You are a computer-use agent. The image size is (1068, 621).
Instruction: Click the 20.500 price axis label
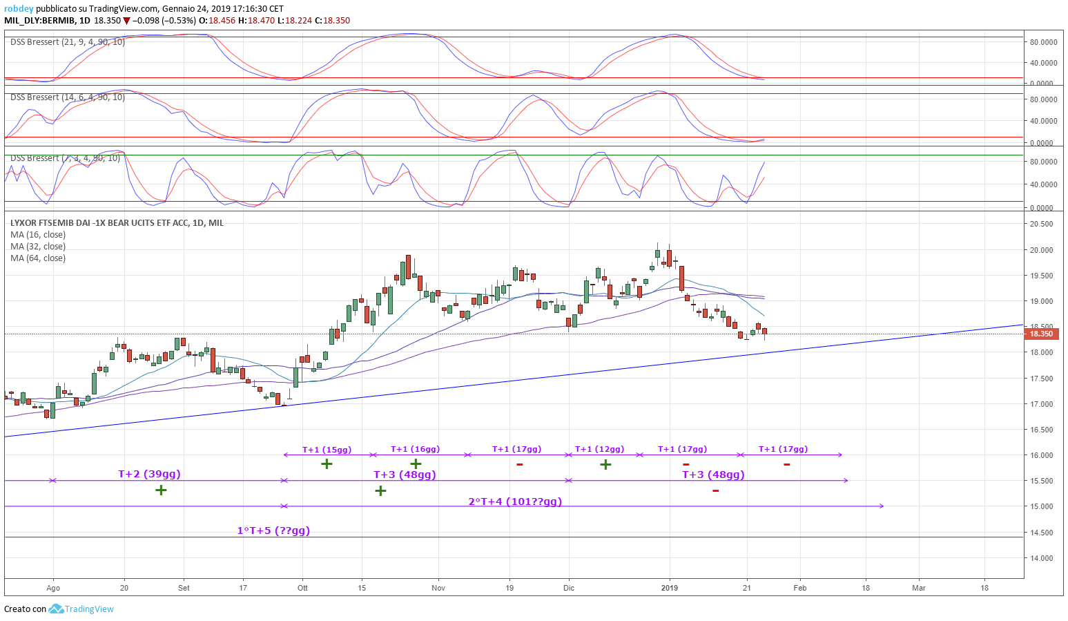(1041, 224)
